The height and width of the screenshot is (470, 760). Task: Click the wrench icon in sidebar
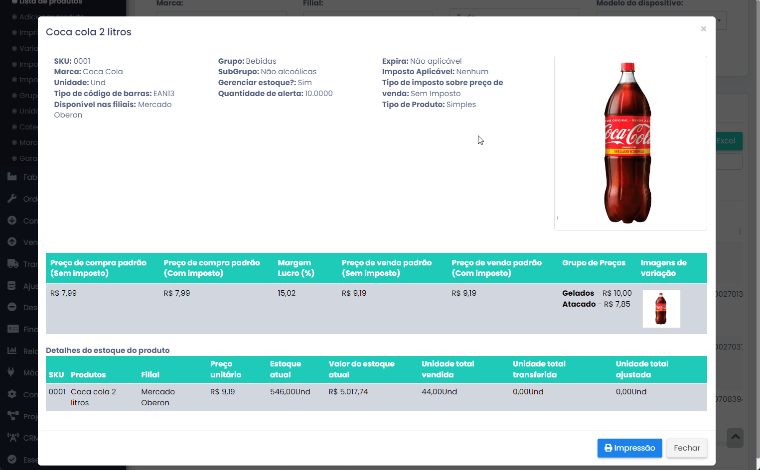(12, 199)
